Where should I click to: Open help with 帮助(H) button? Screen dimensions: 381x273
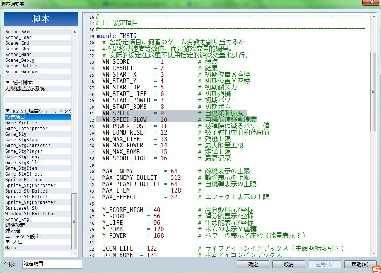tap(360, 265)
